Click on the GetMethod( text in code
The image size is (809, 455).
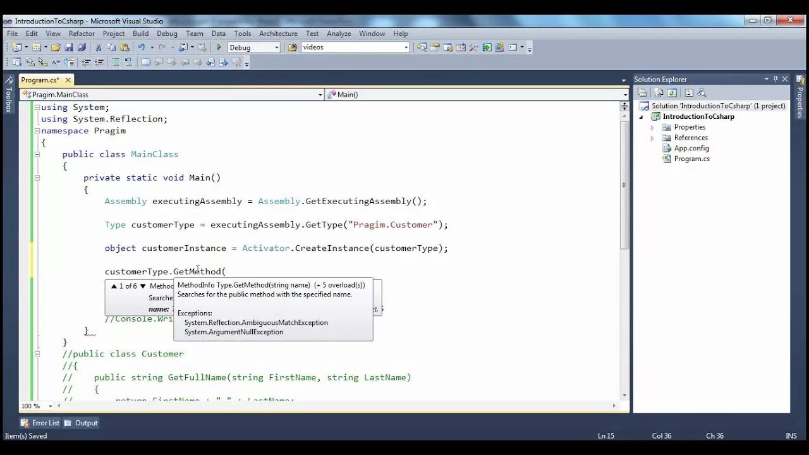coord(199,272)
